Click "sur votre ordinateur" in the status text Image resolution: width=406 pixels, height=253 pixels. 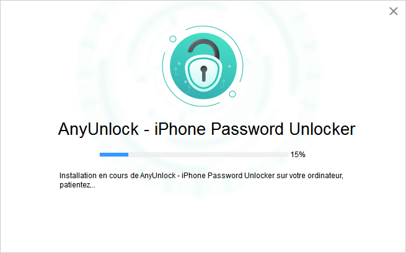click(x=310, y=176)
